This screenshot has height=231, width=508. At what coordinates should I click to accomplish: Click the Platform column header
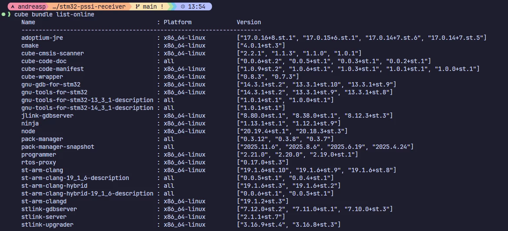(178, 22)
